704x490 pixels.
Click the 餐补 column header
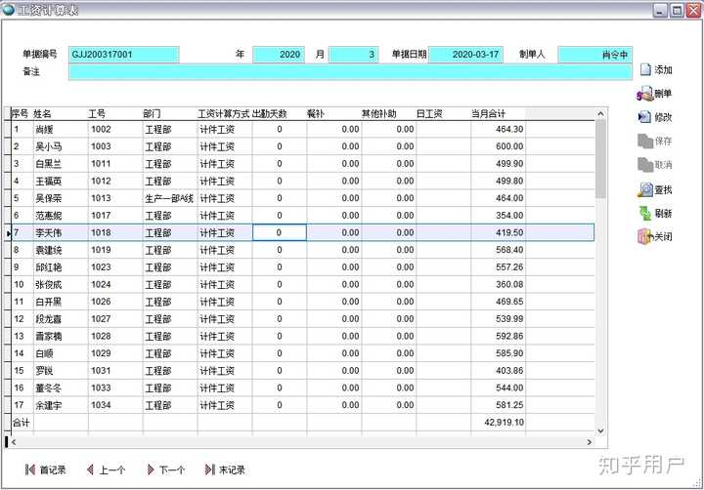pyautogui.click(x=334, y=113)
